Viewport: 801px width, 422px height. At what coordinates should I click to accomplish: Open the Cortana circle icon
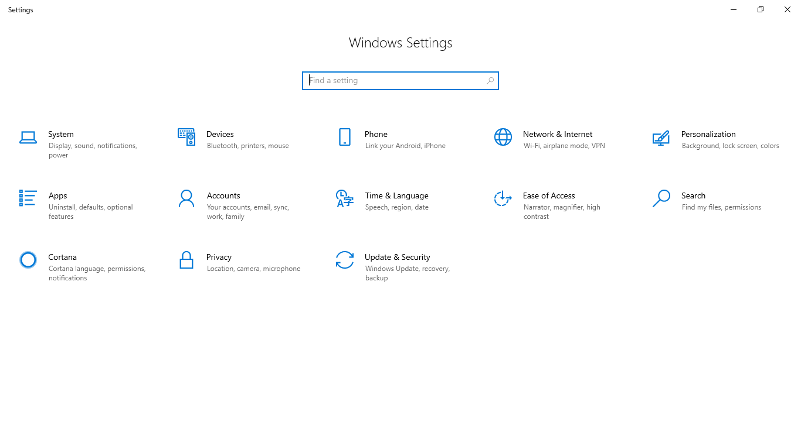click(28, 260)
